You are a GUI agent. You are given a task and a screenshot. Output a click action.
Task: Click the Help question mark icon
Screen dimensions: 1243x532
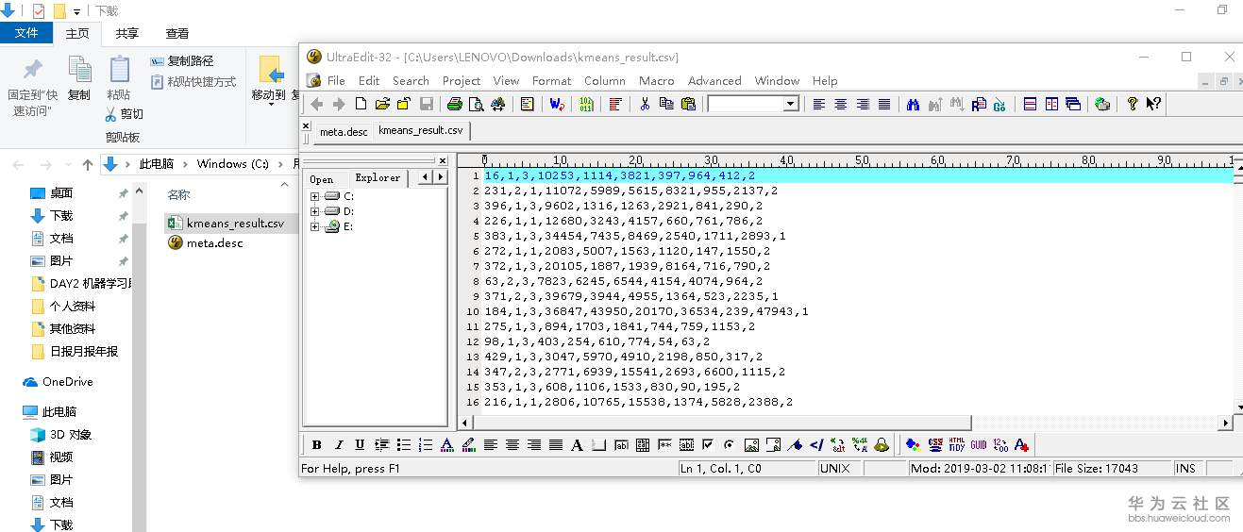[1132, 104]
